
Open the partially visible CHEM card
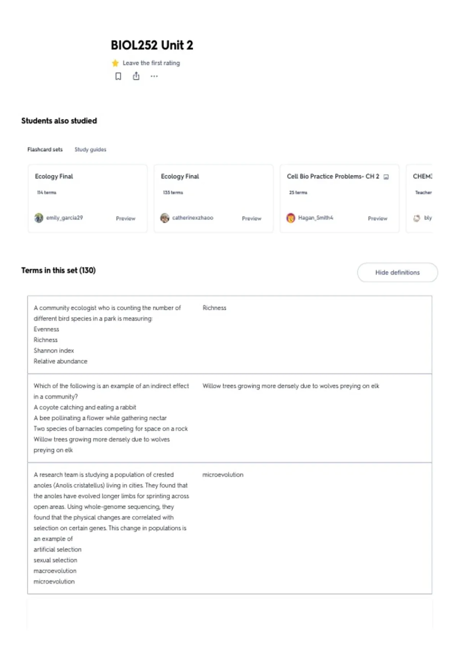point(419,198)
